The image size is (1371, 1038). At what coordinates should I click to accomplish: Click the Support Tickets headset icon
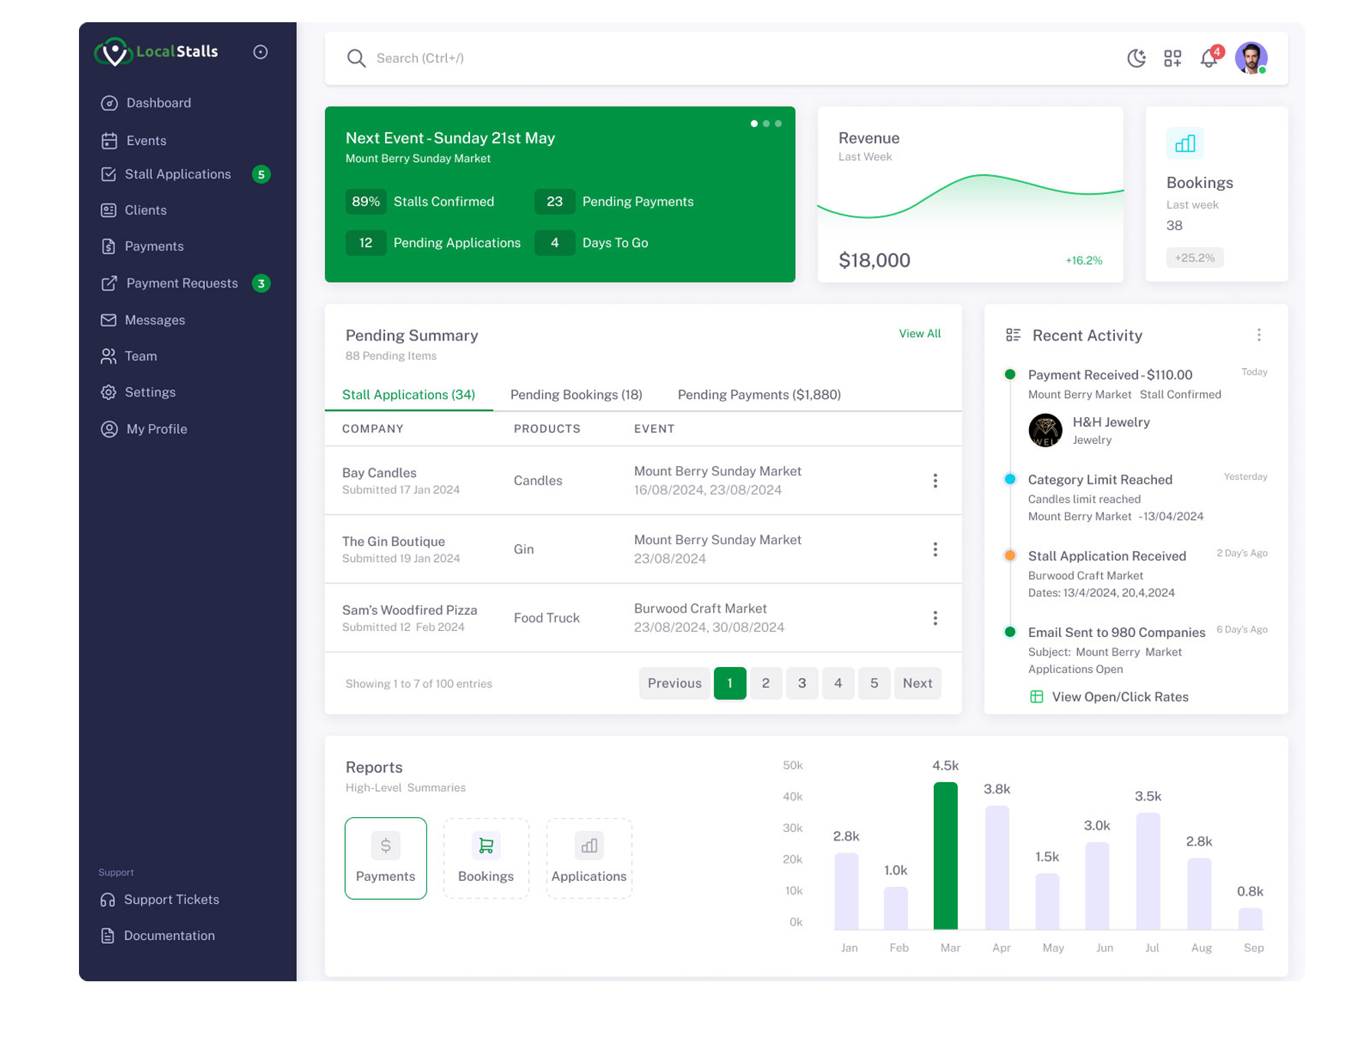tap(108, 899)
